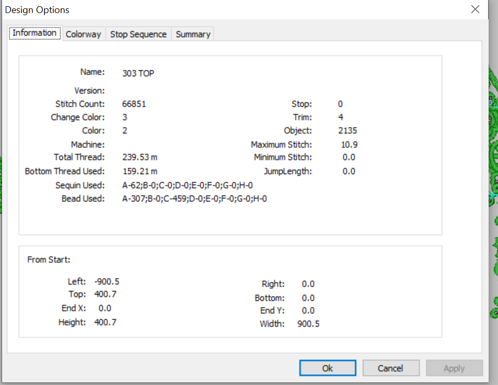Close the Design Options dialog

pos(475,9)
